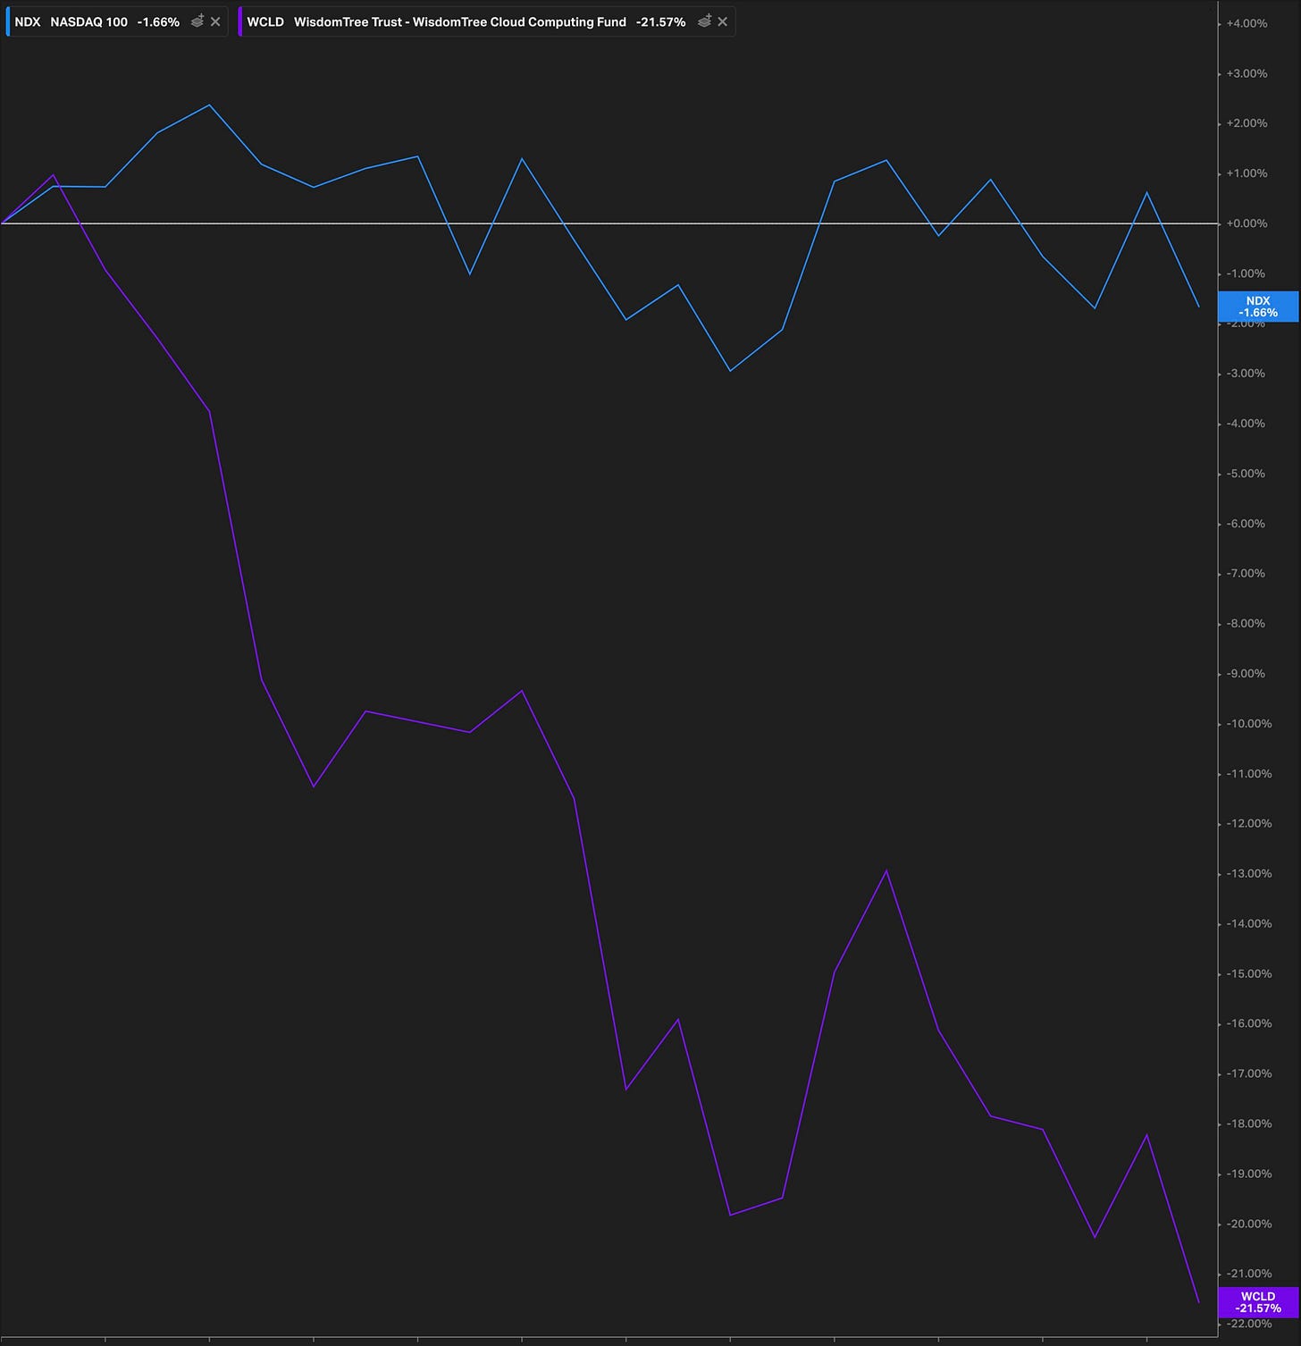Image resolution: width=1301 pixels, height=1346 pixels.
Task: Click the +4.00% axis label
Action: [1247, 23]
